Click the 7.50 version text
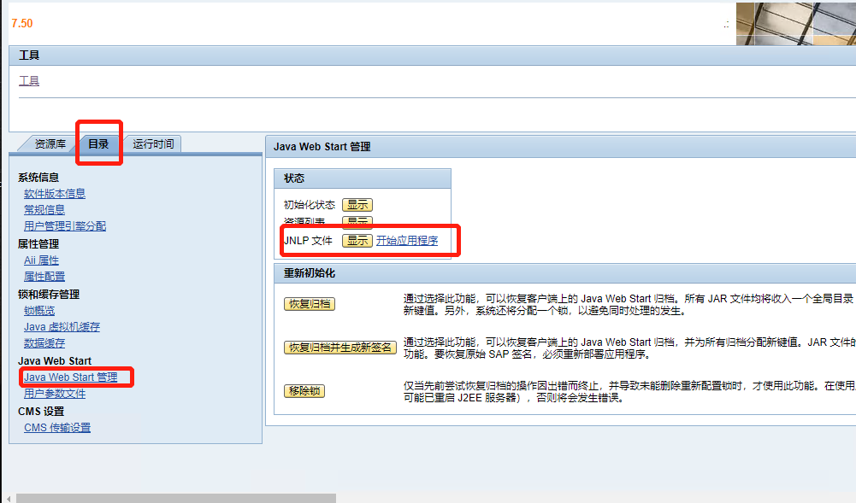Image resolution: width=856 pixels, height=503 pixels. (x=22, y=23)
